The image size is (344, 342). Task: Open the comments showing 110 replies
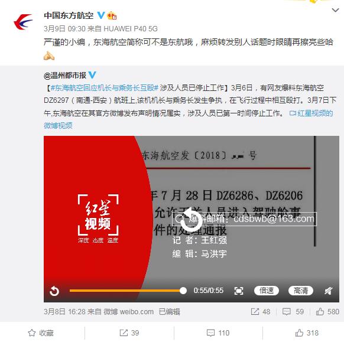point(218,333)
